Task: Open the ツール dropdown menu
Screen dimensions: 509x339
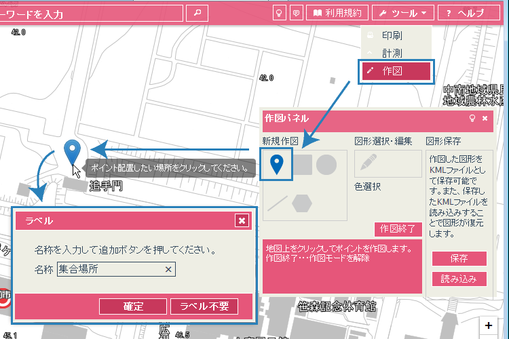Action: click(x=403, y=13)
